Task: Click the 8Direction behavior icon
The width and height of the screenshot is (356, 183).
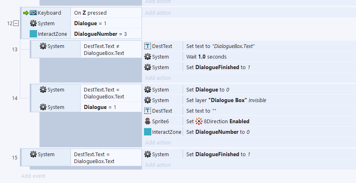Action: [199, 121]
